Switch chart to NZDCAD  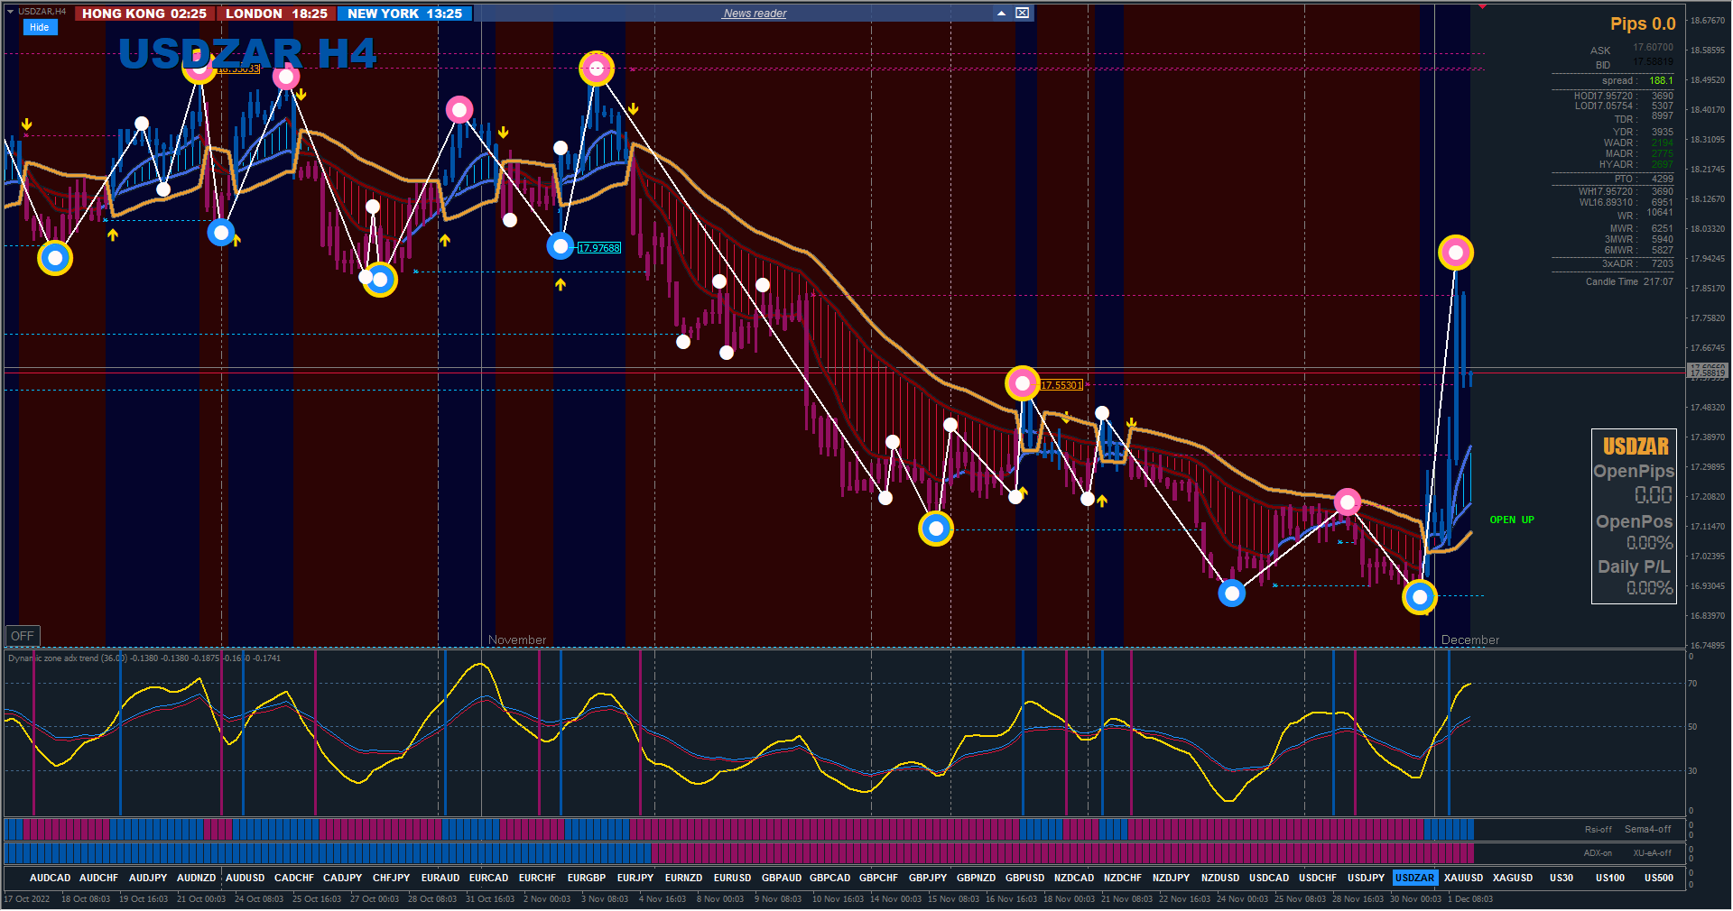tap(1073, 878)
